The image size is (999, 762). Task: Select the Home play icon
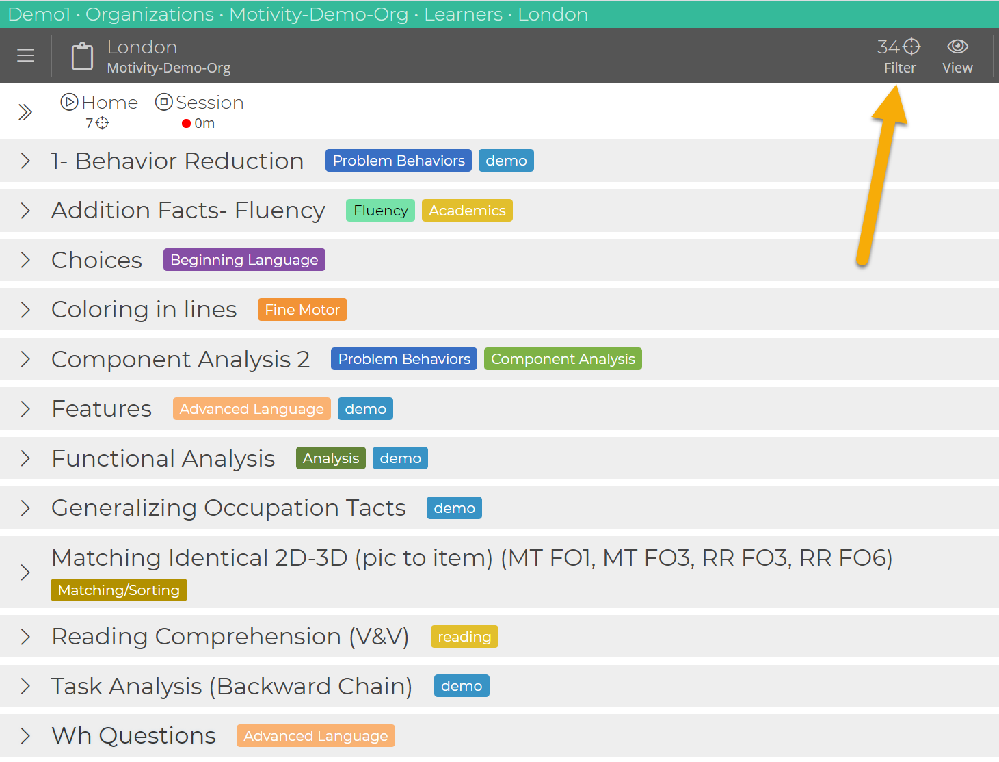pyautogui.click(x=69, y=102)
